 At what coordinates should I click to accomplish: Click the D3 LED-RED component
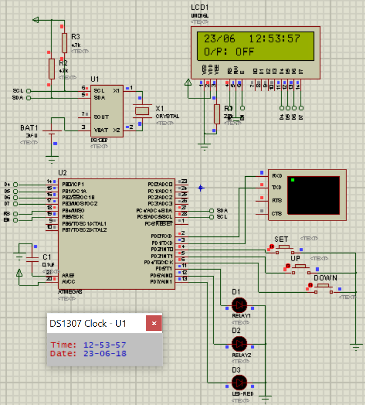[x=239, y=382]
